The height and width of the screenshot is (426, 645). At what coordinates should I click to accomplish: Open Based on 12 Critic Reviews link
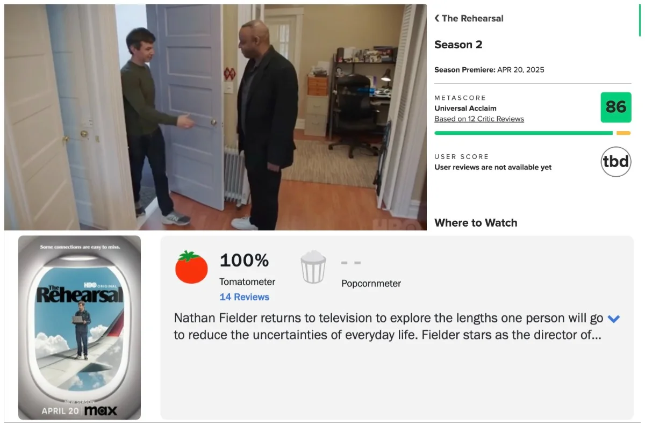(479, 119)
